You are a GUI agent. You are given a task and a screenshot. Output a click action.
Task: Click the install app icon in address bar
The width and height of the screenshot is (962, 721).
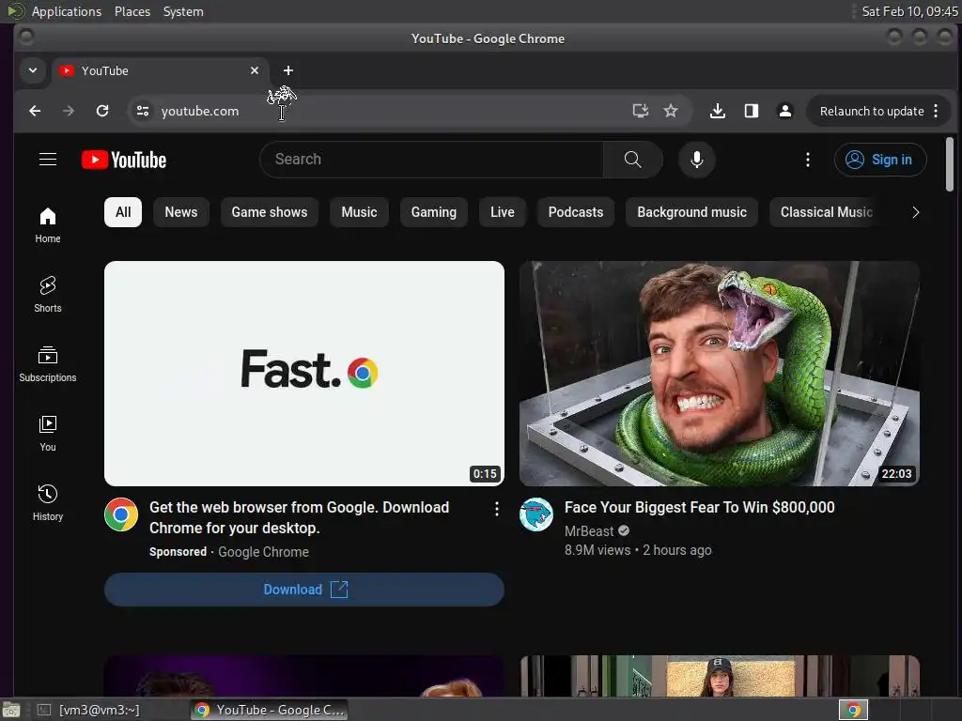pyautogui.click(x=641, y=111)
